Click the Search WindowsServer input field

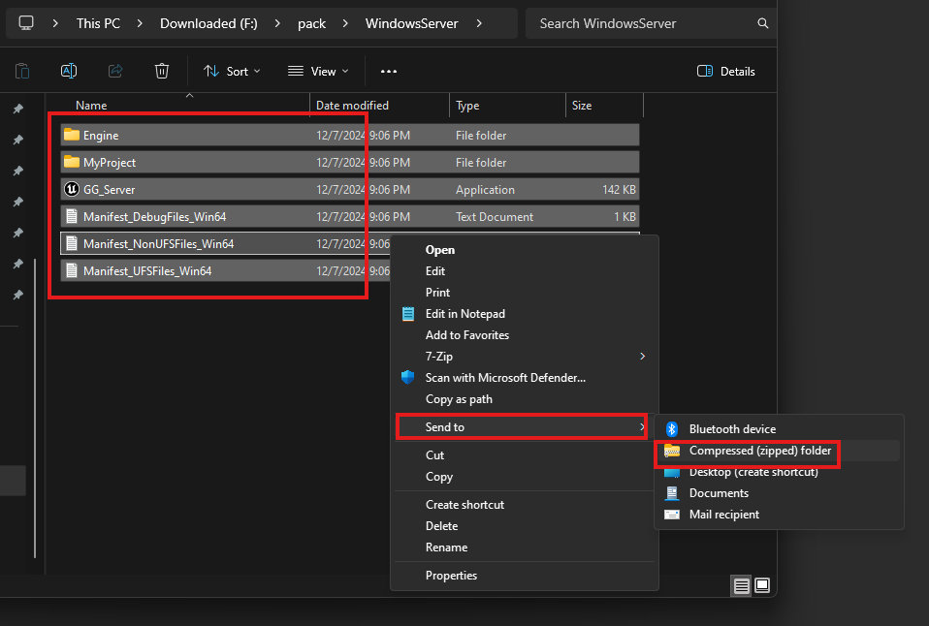tap(640, 23)
